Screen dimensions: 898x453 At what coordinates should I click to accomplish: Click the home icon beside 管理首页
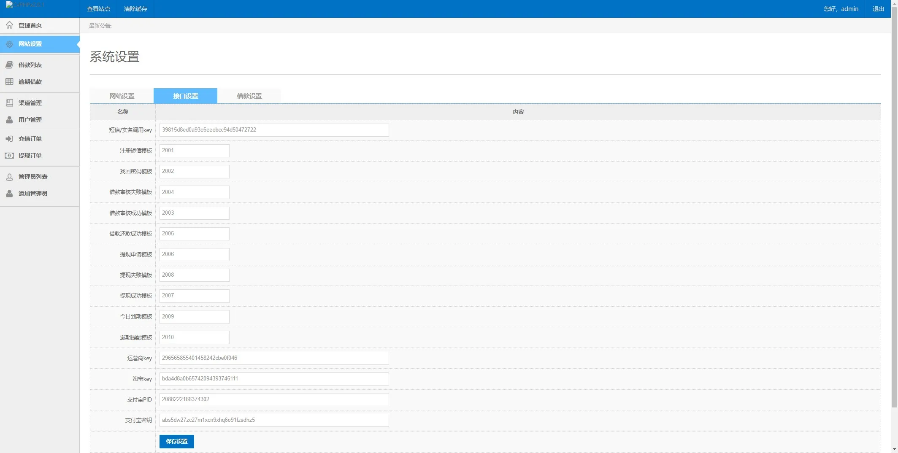9,25
